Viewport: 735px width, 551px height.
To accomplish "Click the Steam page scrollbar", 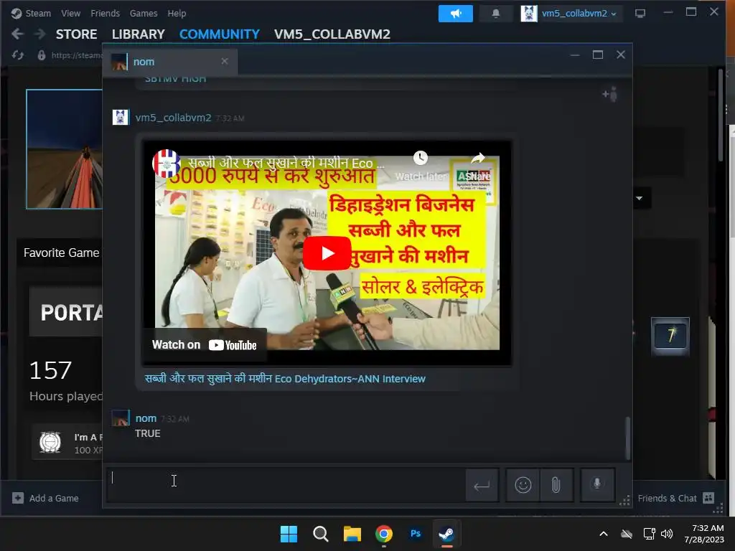I will pyautogui.click(x=721, y=115).
